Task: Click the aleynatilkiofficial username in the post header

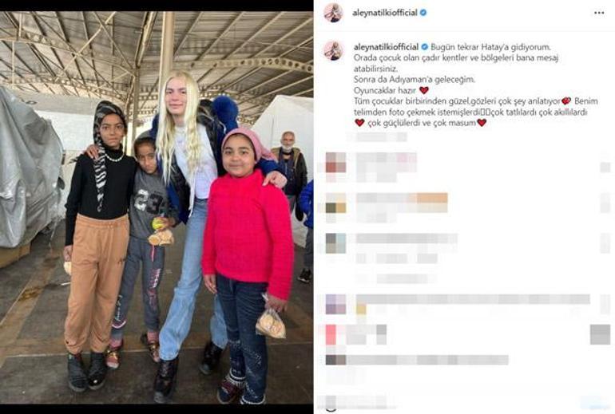Action: [x=384, y=13]
